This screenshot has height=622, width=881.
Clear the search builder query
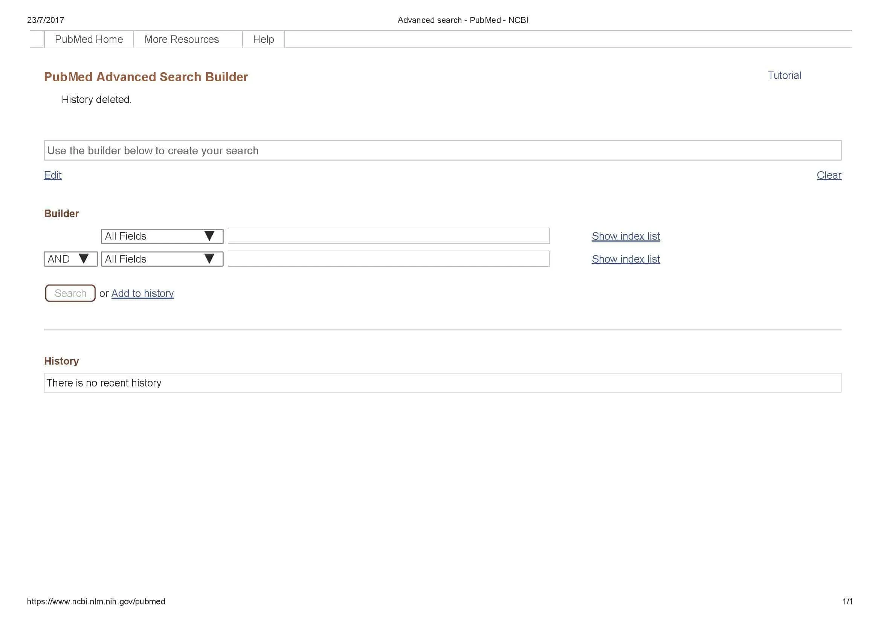coord(828,175)
